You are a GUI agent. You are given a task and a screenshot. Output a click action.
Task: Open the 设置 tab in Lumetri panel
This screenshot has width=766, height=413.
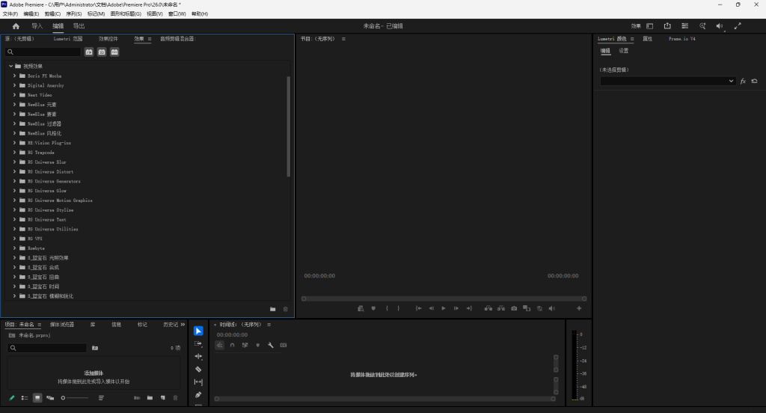pos(624,51)
